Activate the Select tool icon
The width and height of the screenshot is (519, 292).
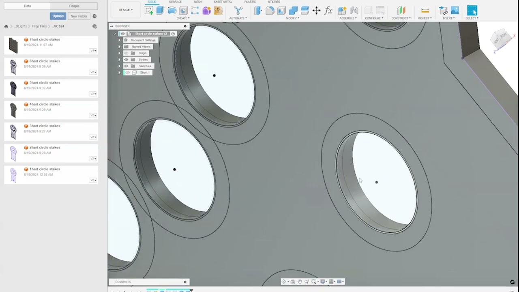click(472, 11)
